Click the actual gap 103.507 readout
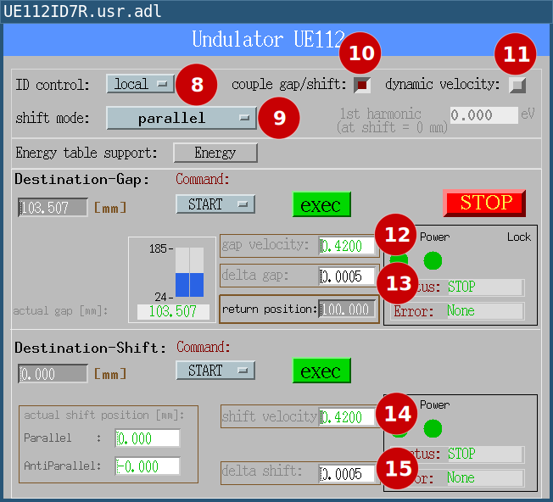553x502 pixels. point(173,312)
